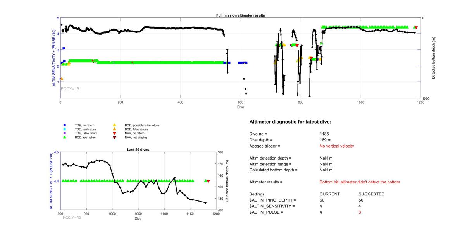Viewport: 465px width, 236px height.
Task: Click the 1050 tick on the Last 50 dives axis
Action: click(138, 213)
